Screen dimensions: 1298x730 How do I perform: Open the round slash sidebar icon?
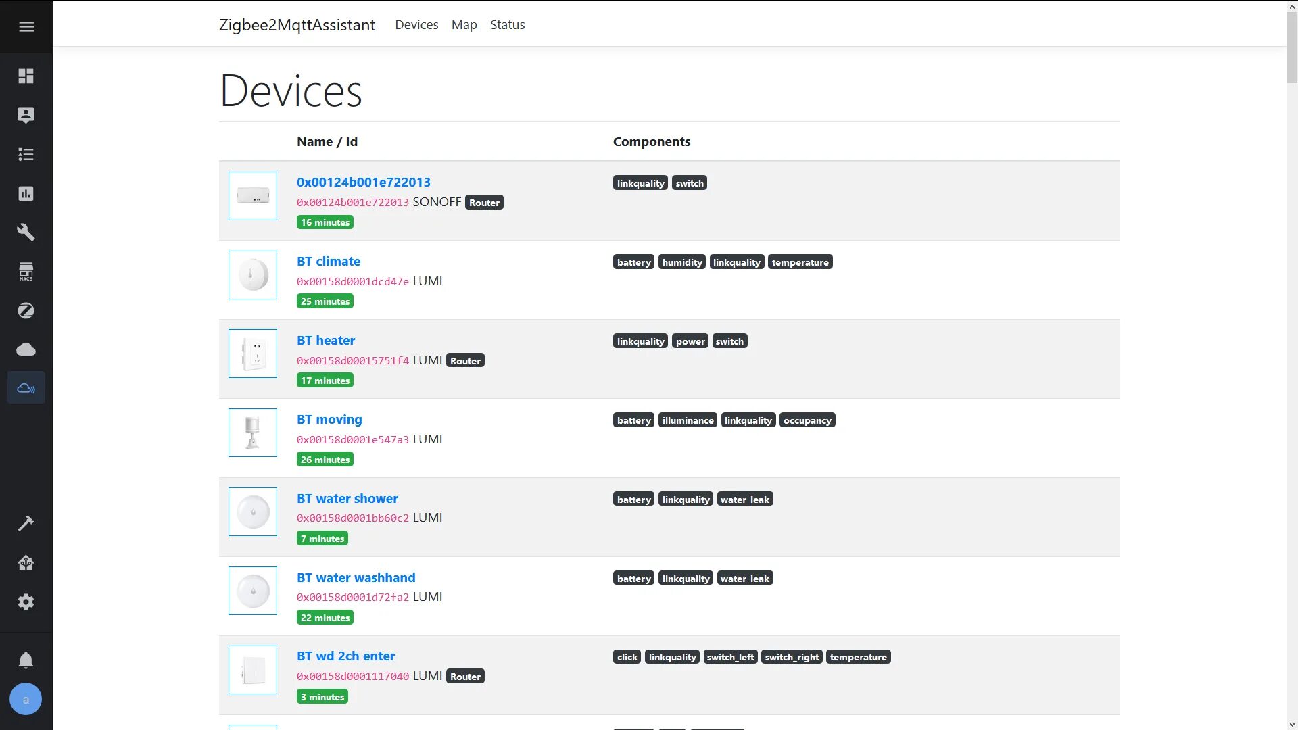(26, 310)
